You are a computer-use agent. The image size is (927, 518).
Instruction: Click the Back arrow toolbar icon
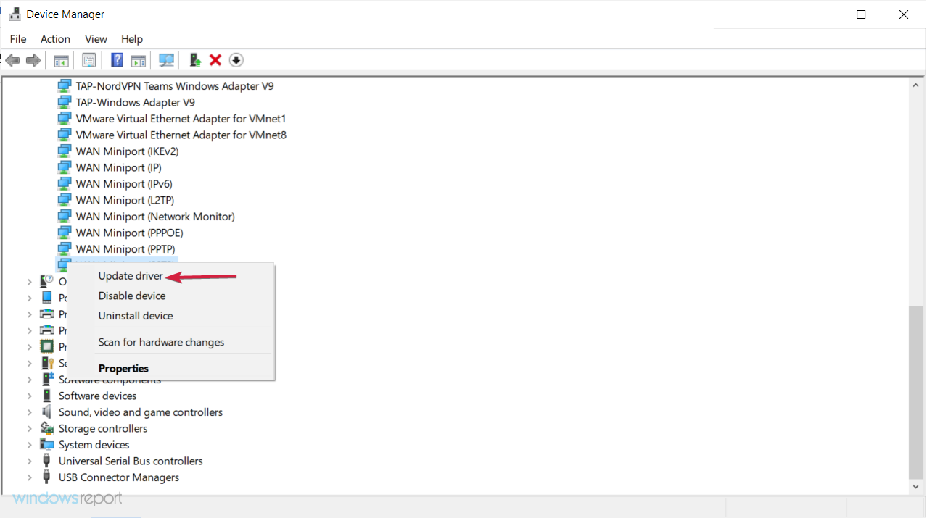12,60
